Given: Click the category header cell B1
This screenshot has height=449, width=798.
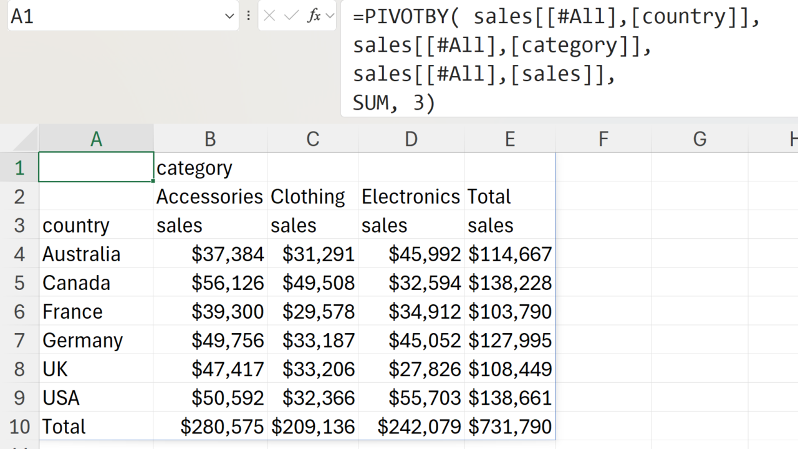Looking at the screenshot, I should point(210,168).
